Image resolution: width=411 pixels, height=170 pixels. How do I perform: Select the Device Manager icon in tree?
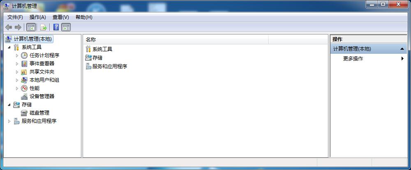click(24, 96)
